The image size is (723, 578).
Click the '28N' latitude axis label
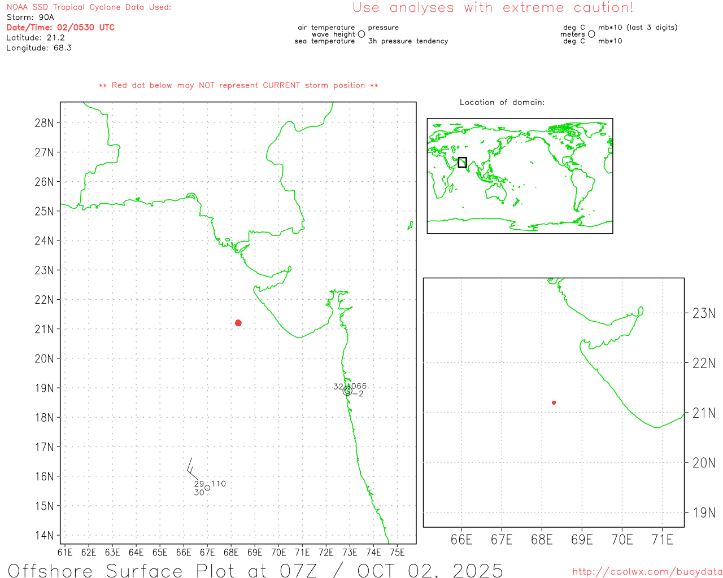44,123
